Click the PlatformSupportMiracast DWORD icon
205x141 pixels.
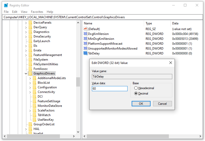point(85,43)
